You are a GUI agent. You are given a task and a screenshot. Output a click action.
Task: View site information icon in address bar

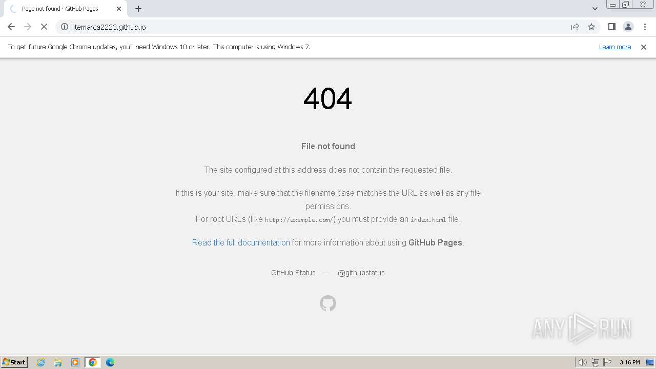(65, 27)
